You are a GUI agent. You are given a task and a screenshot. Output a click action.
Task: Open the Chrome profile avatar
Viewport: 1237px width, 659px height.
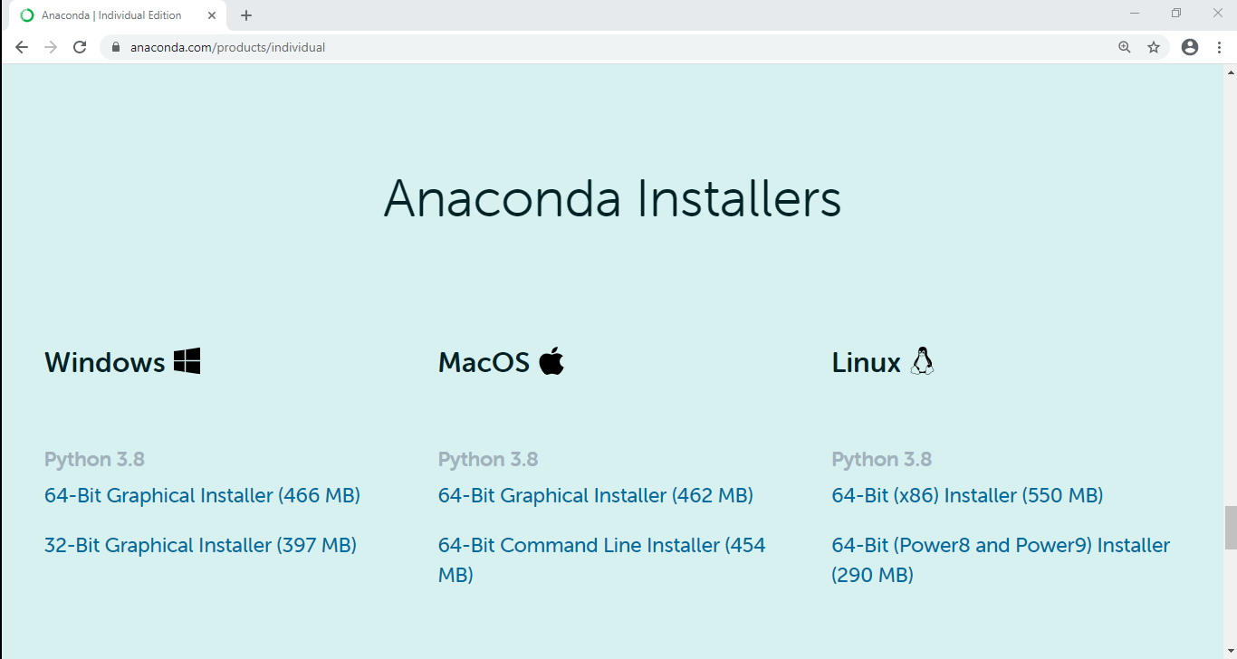click(1190, 47)
